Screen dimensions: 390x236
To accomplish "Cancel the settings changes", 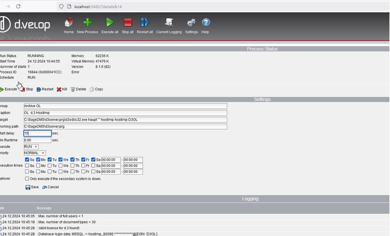I will (x=50, y=187).
